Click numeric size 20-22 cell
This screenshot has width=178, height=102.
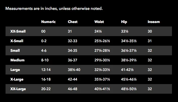point(46,89)
